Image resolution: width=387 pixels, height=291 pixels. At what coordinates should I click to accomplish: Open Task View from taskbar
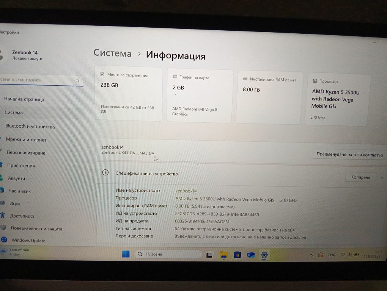pos(209,255)
